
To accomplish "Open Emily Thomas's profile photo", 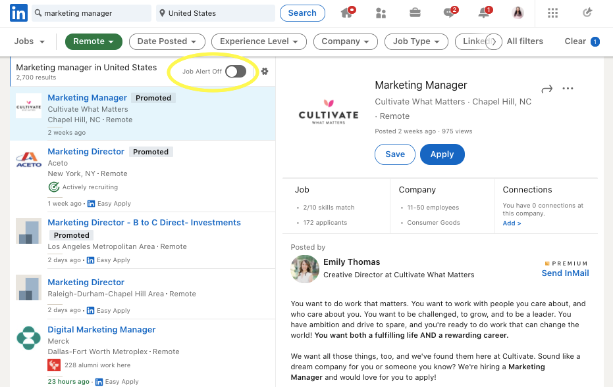I will pos(305,269).
